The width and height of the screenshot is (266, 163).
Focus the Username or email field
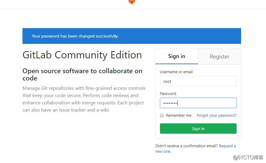(198, 81)
